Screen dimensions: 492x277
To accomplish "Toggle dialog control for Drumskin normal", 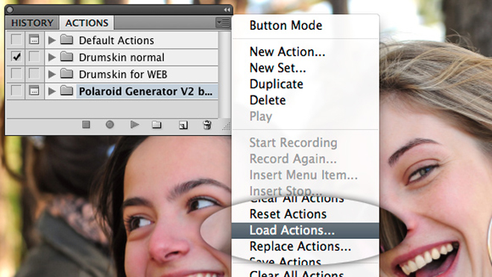I will [34, 57].
